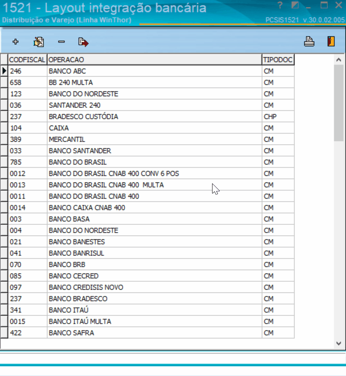Edit the selected layout record
Image resolution: width=346 pixels, height=376 pixels.
[x=39, y=42]
